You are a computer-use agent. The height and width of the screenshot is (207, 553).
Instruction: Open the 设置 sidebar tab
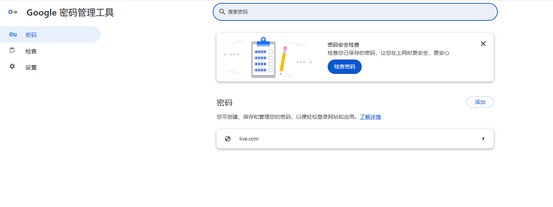tap(50, 67)
